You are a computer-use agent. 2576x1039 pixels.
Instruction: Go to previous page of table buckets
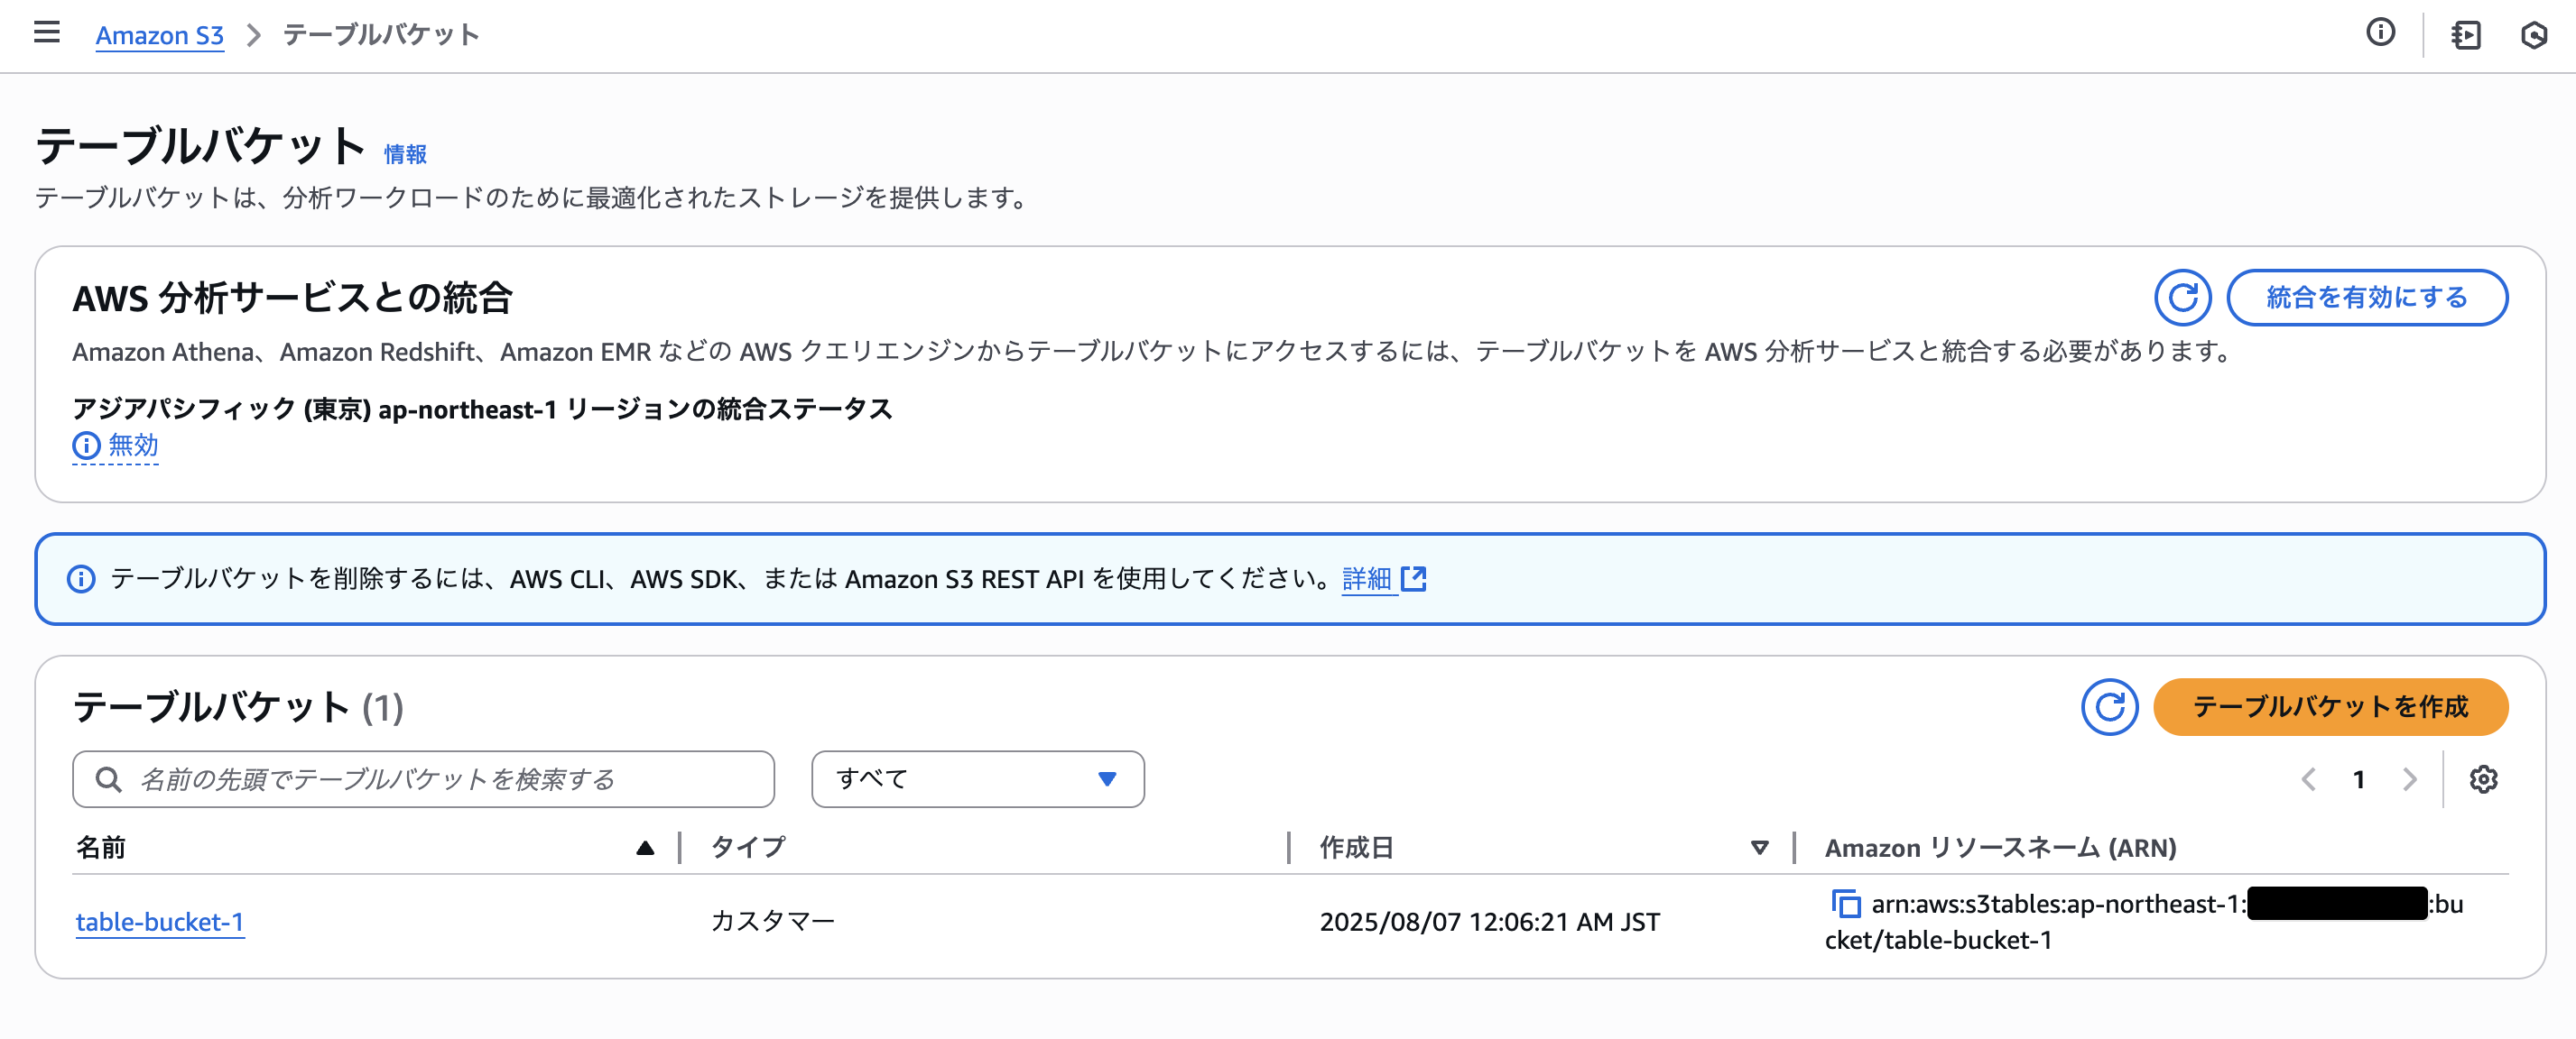coord(2308,779)
